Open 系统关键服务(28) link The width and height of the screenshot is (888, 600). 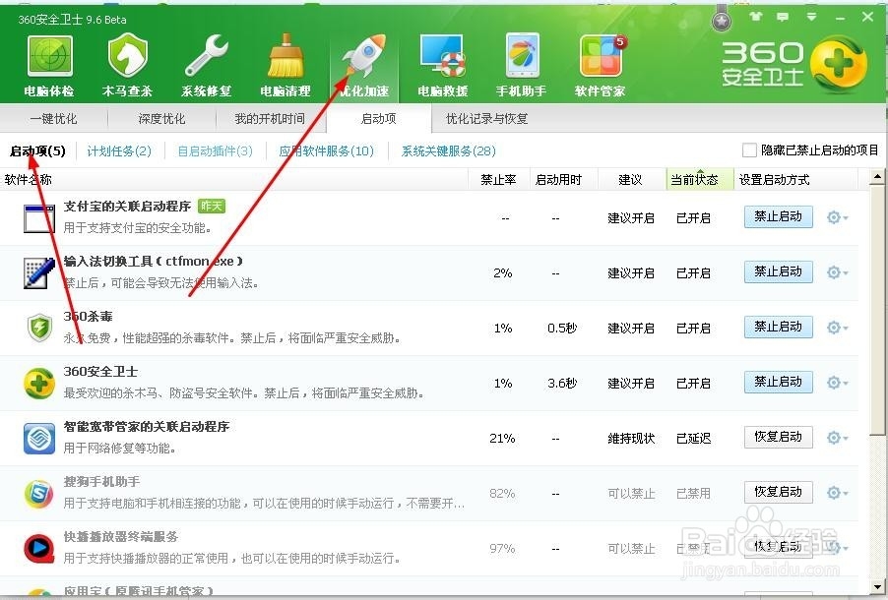pos(449,151)
